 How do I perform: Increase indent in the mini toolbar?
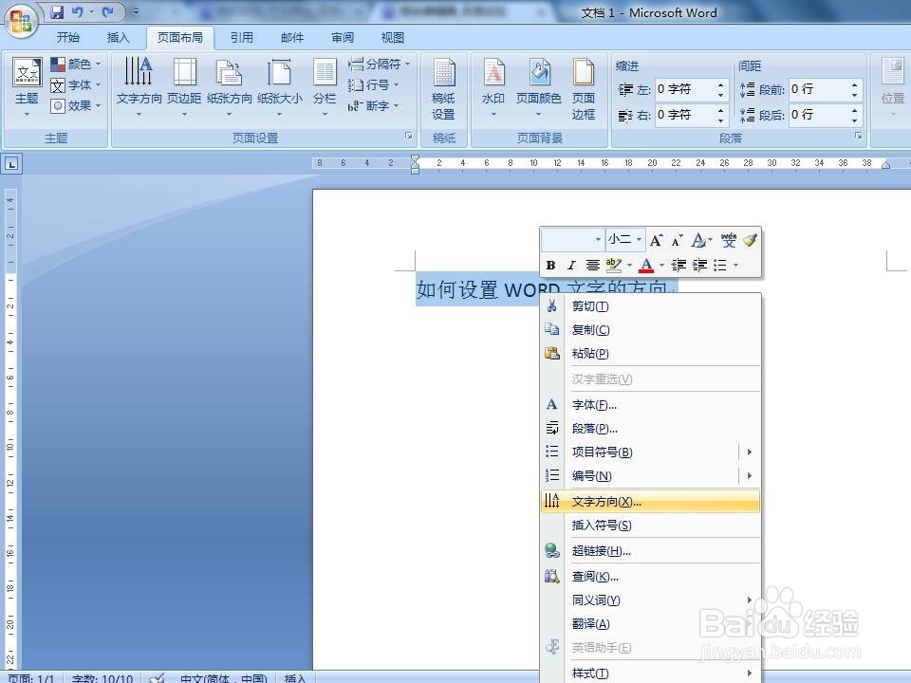pyautogui.click(x=699, y=266)
